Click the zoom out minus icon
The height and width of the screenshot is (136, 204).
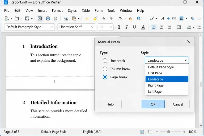pyautogui.click(x=157, y=132)
